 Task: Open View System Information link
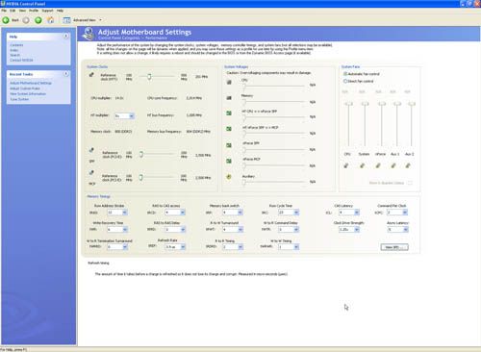[28, 94]
